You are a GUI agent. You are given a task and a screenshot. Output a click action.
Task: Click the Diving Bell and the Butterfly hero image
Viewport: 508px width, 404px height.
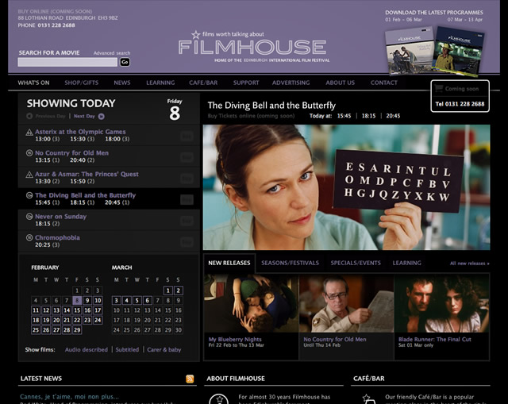pos(347,187)
